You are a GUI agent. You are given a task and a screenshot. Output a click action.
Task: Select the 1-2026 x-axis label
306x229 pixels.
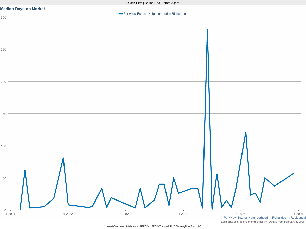(298, 214)
